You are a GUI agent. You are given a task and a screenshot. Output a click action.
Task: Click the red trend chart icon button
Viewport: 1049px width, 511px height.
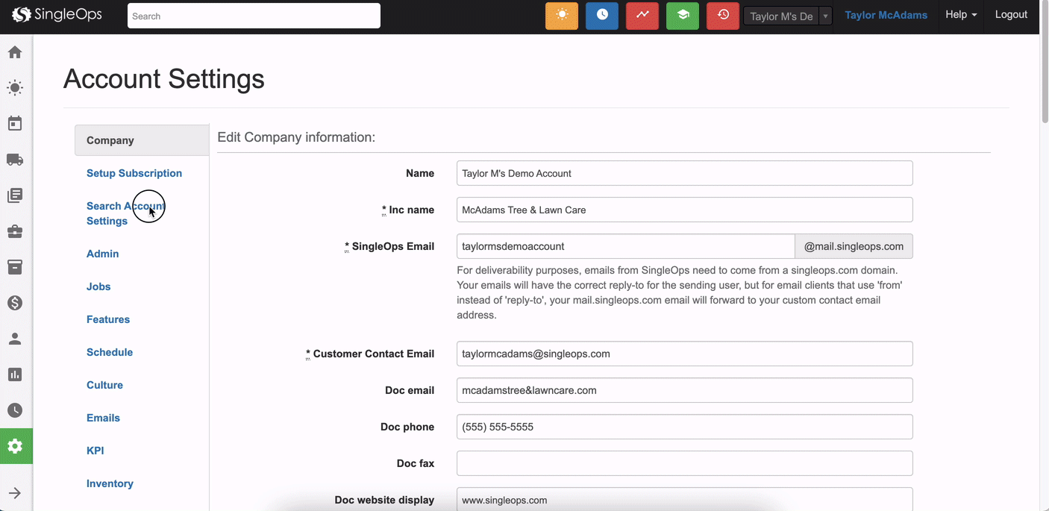coord(642,16)
